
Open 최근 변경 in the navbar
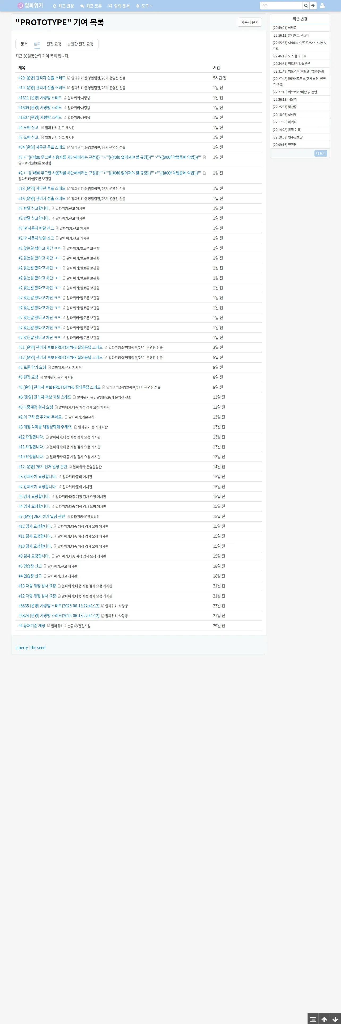point(63,6)
